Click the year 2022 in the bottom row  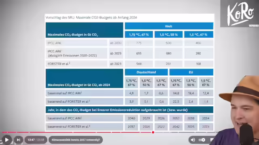161,126
